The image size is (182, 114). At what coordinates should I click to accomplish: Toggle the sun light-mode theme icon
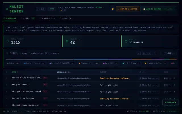(113, 9)
